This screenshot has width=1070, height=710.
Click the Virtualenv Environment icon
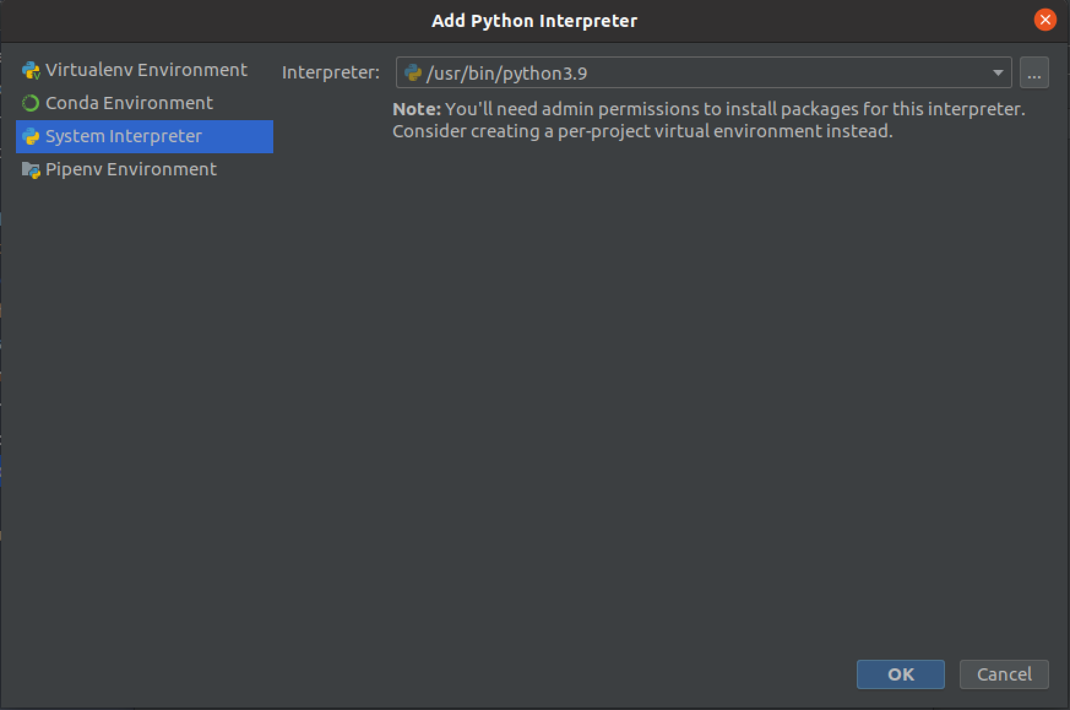pos(30,70)
